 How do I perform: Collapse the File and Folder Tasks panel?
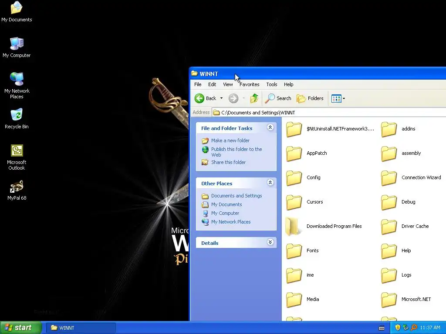[x=270, y=127]
